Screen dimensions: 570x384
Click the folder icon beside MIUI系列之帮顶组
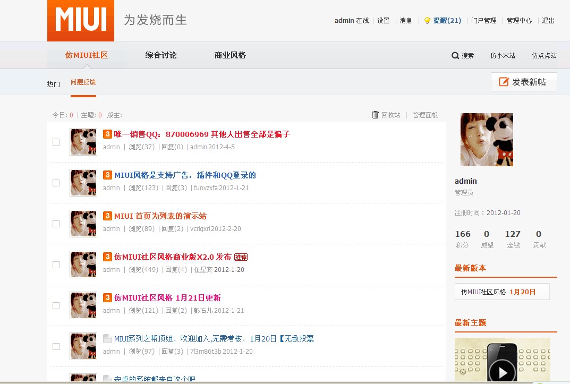[107, 338]
